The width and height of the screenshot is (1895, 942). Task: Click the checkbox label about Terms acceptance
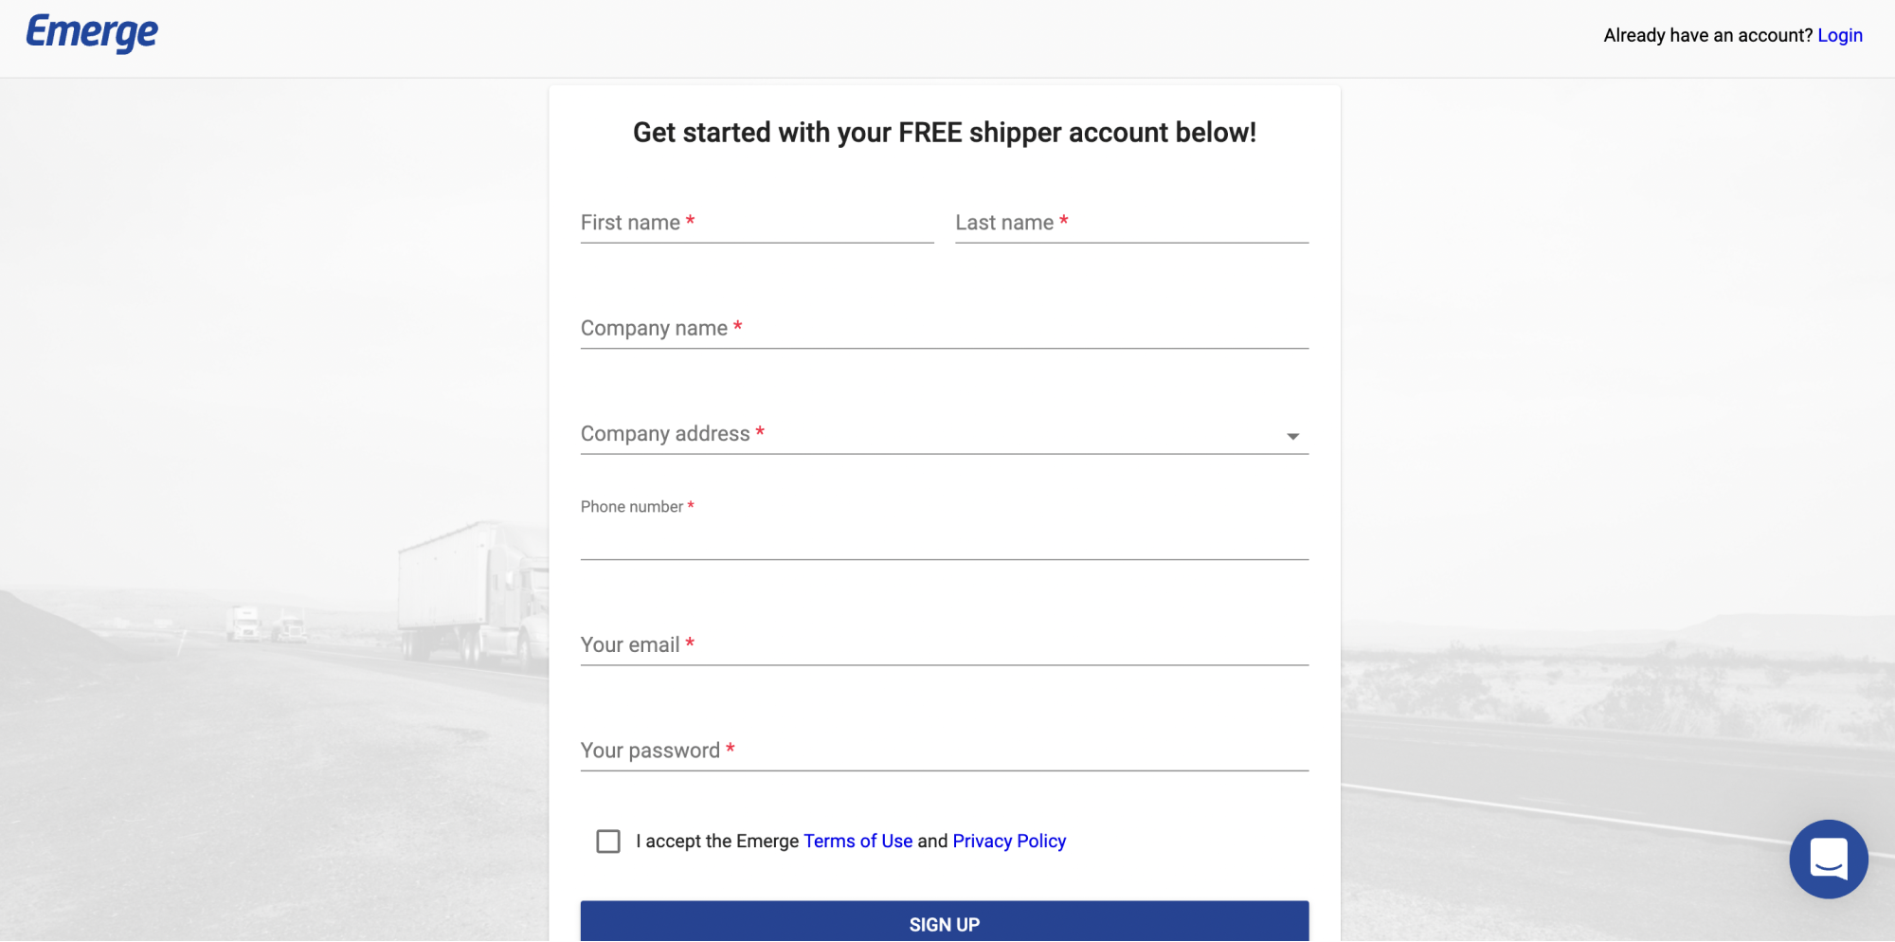tap(850, 841)
